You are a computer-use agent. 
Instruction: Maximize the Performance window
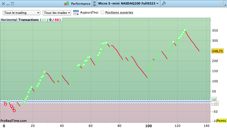12,4
